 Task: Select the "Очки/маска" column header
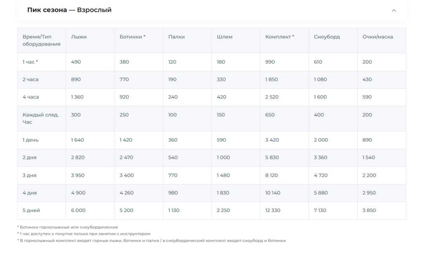click(377, 37)
